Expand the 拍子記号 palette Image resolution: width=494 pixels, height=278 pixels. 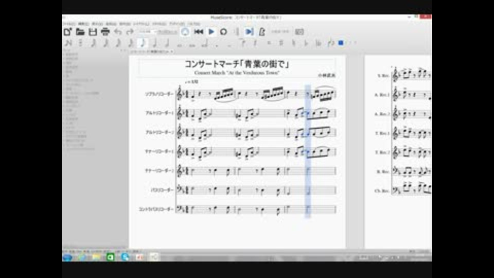point(72,67)
